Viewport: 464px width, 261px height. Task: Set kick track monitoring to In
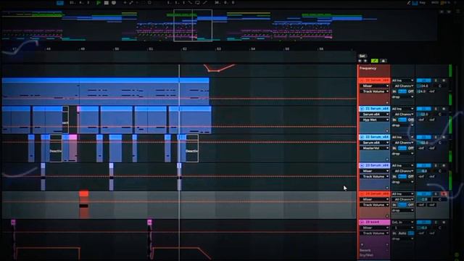pos(394,233)
